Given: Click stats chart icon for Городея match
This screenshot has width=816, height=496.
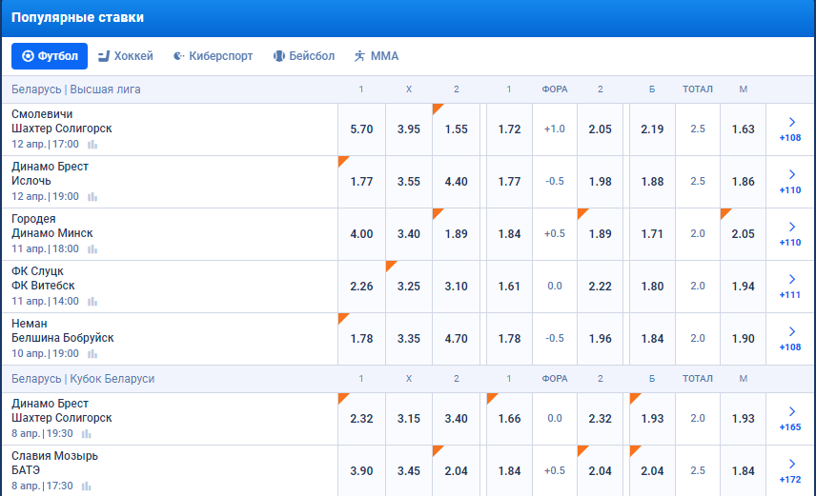Looking at the screenshot, I should click(x=92, y=249).
